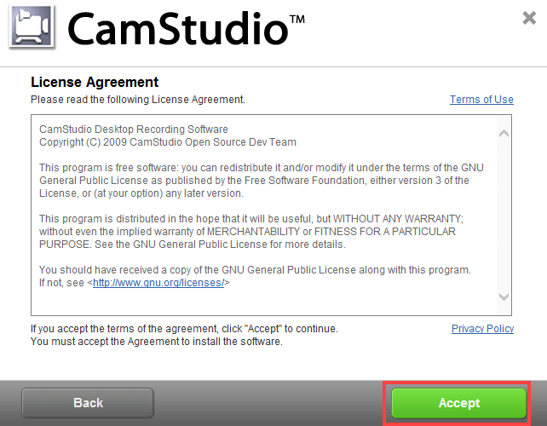Click the license box scrollbar track

click(504, 215)
